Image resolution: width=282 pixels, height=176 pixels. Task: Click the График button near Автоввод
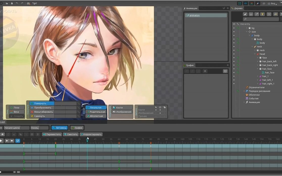pos(77,128)
